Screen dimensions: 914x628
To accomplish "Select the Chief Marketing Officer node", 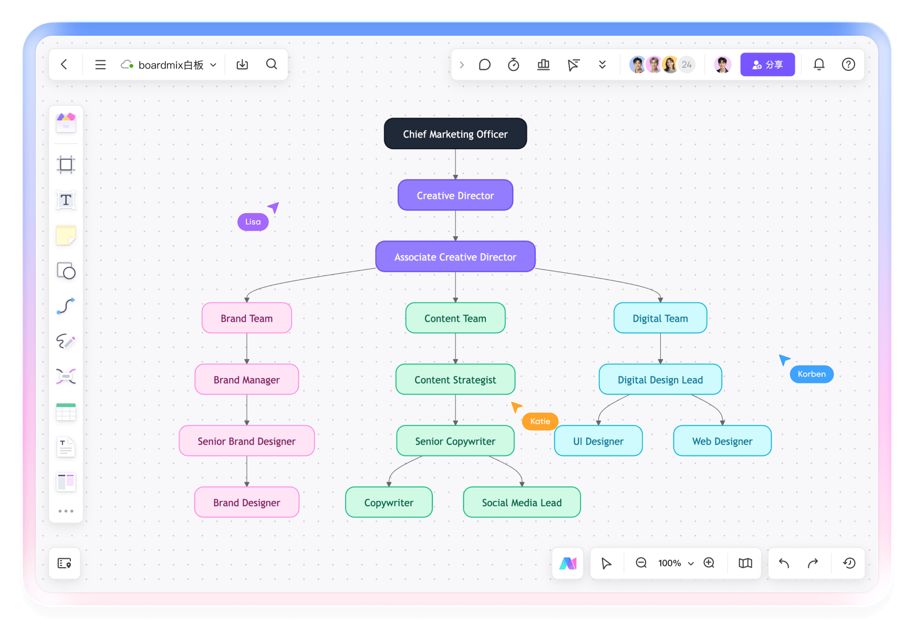I will point(455,134).
